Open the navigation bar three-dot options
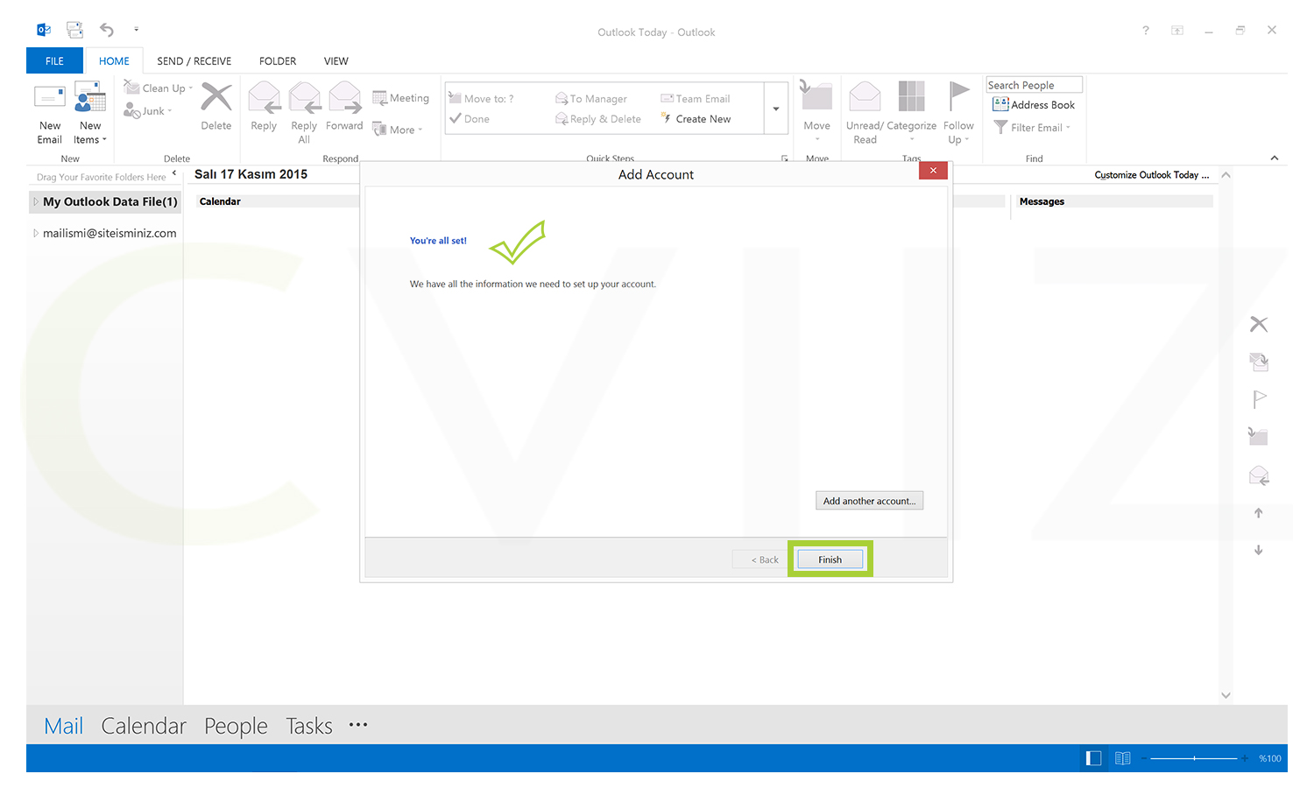 (x=358, y=725)
